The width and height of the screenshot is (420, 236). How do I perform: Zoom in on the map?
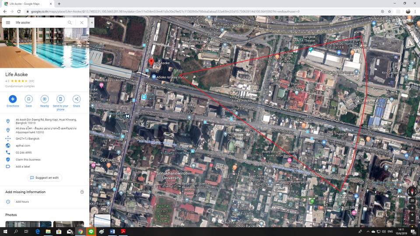point(412,215)
